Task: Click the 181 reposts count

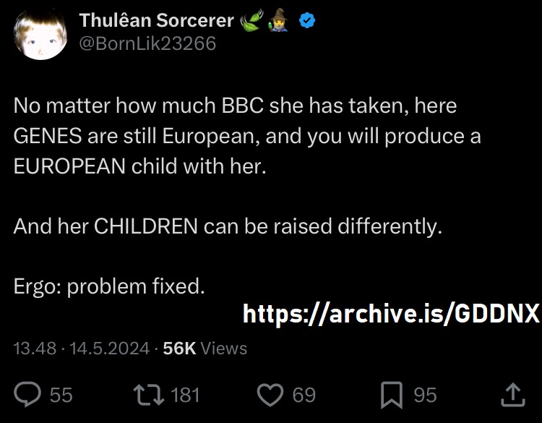Action: [x=185, y=395]
